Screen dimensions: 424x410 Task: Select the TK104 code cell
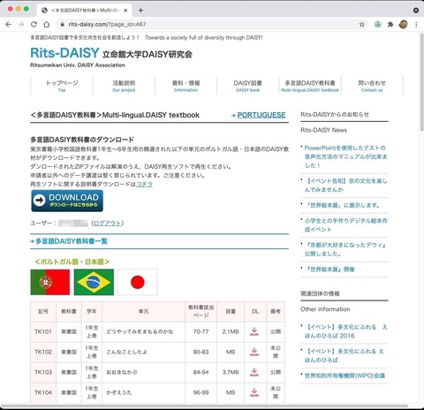click(x=43, y=392)
